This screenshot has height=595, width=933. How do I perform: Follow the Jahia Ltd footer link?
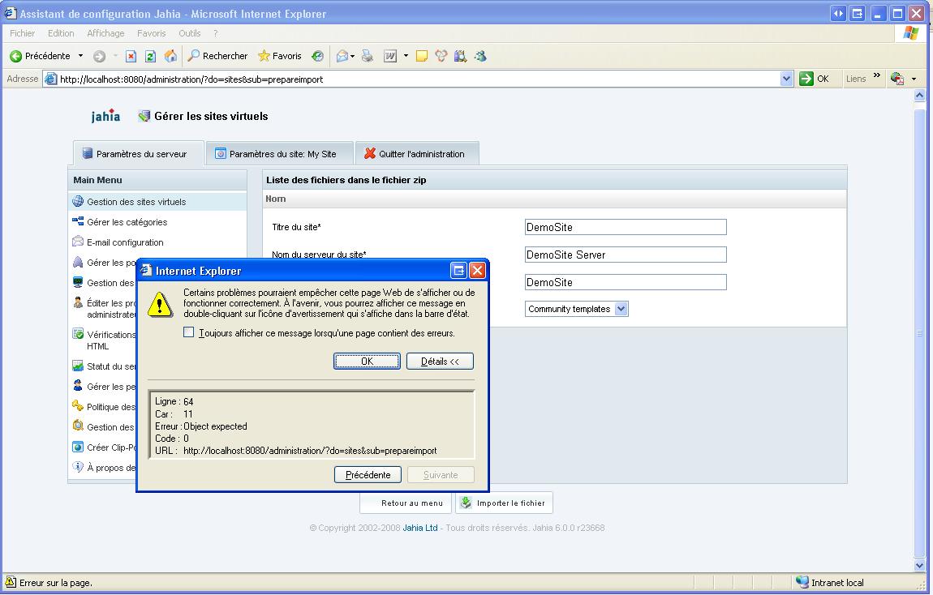420,527
